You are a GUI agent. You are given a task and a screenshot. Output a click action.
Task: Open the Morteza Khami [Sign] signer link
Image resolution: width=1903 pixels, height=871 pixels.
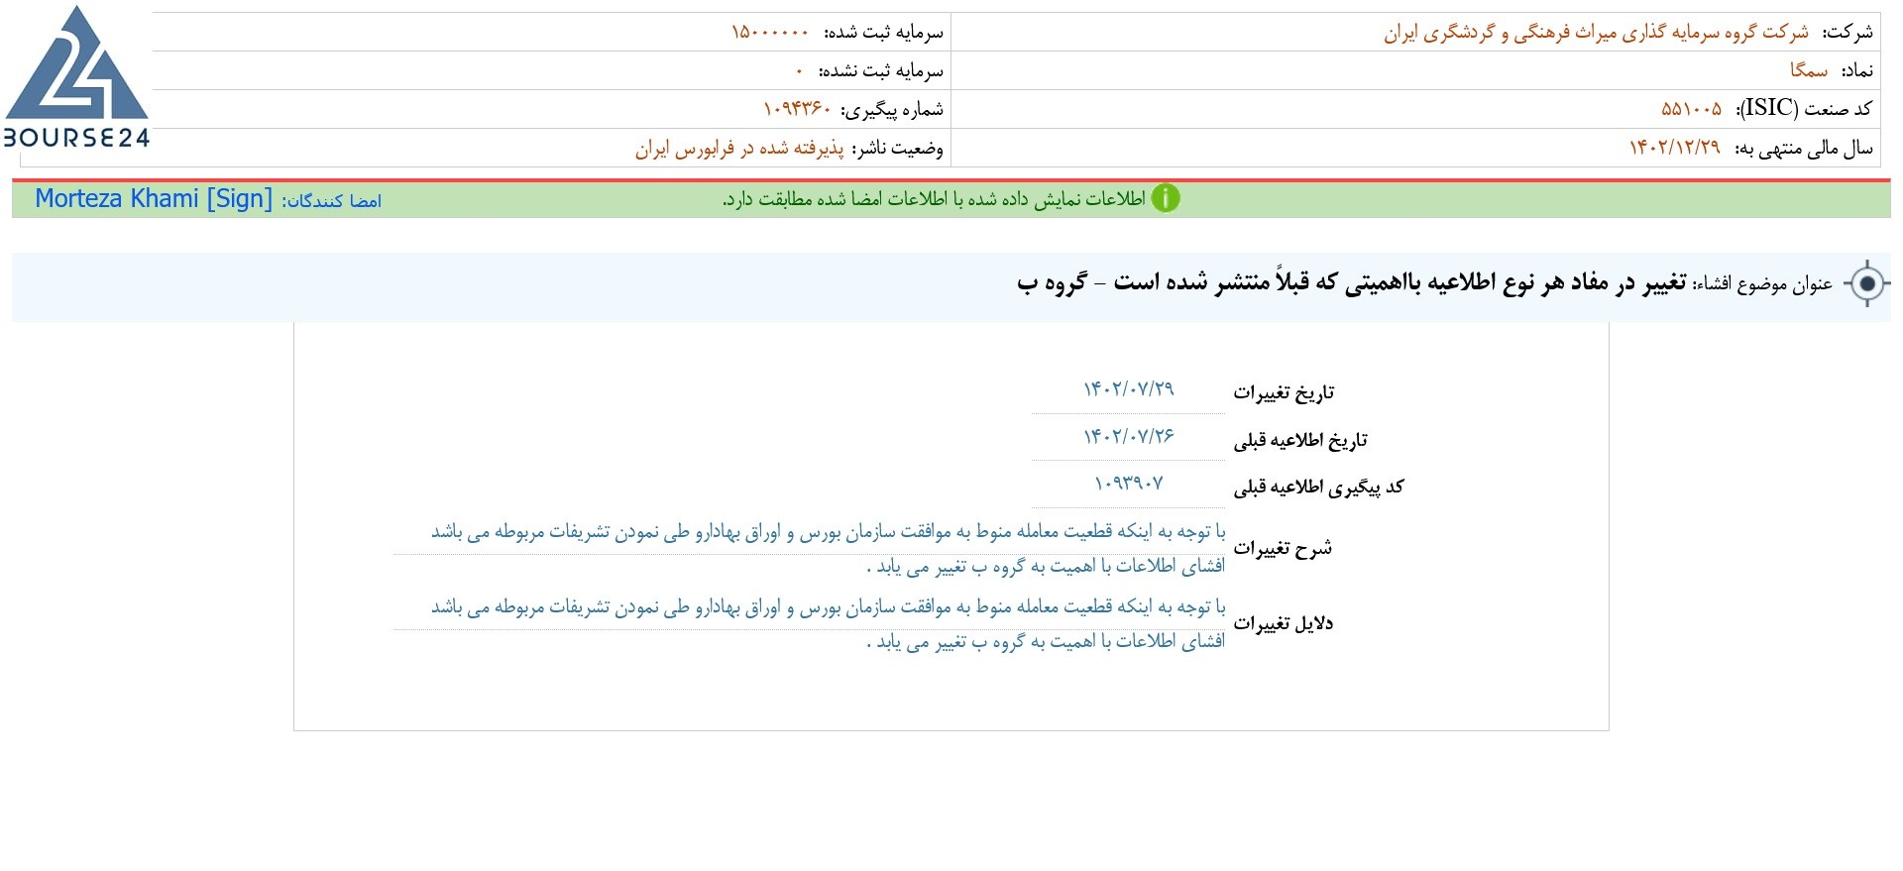[x=154, y=199]
